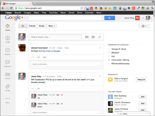Open trending topic Iran

113,56
